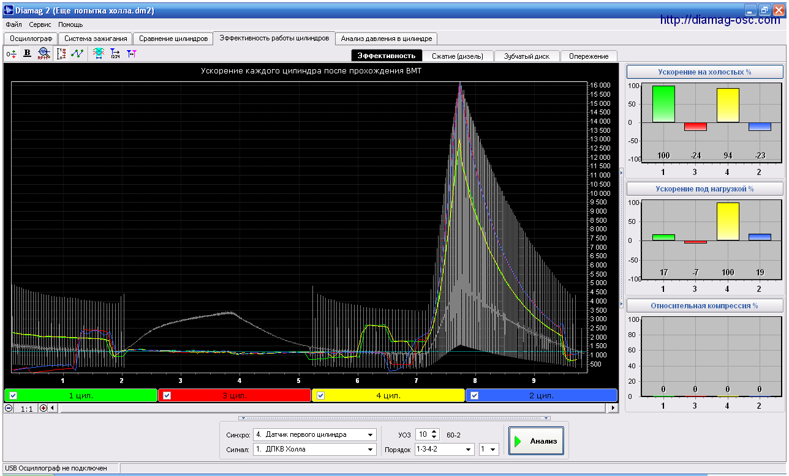Screen dimensions: 789x476
Task: Select the Эффективность работы цилиндров tab
Action: 274,38
